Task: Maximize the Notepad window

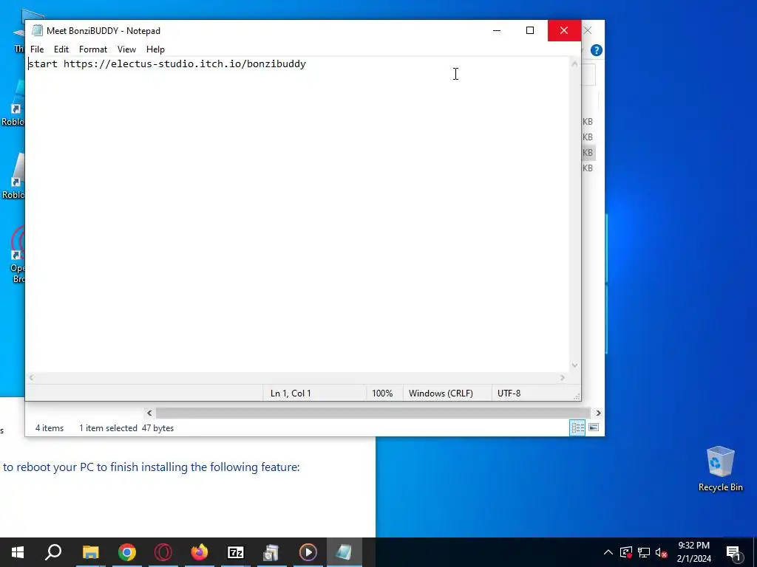Action: 530,30
